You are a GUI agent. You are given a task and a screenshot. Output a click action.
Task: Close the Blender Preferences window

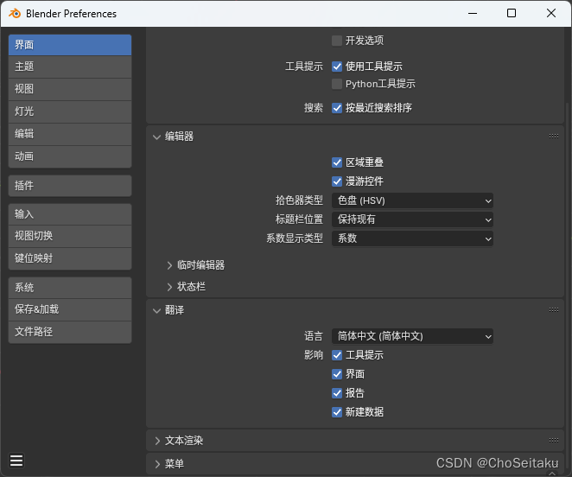tap(551, 14)
